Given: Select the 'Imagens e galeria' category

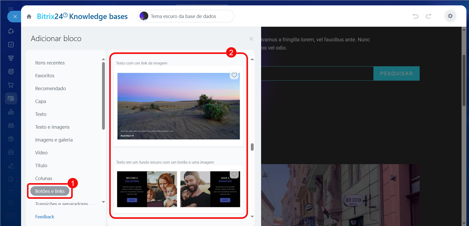Looking at the screenshot, I should pyautogui.click(x=54, y=140).
